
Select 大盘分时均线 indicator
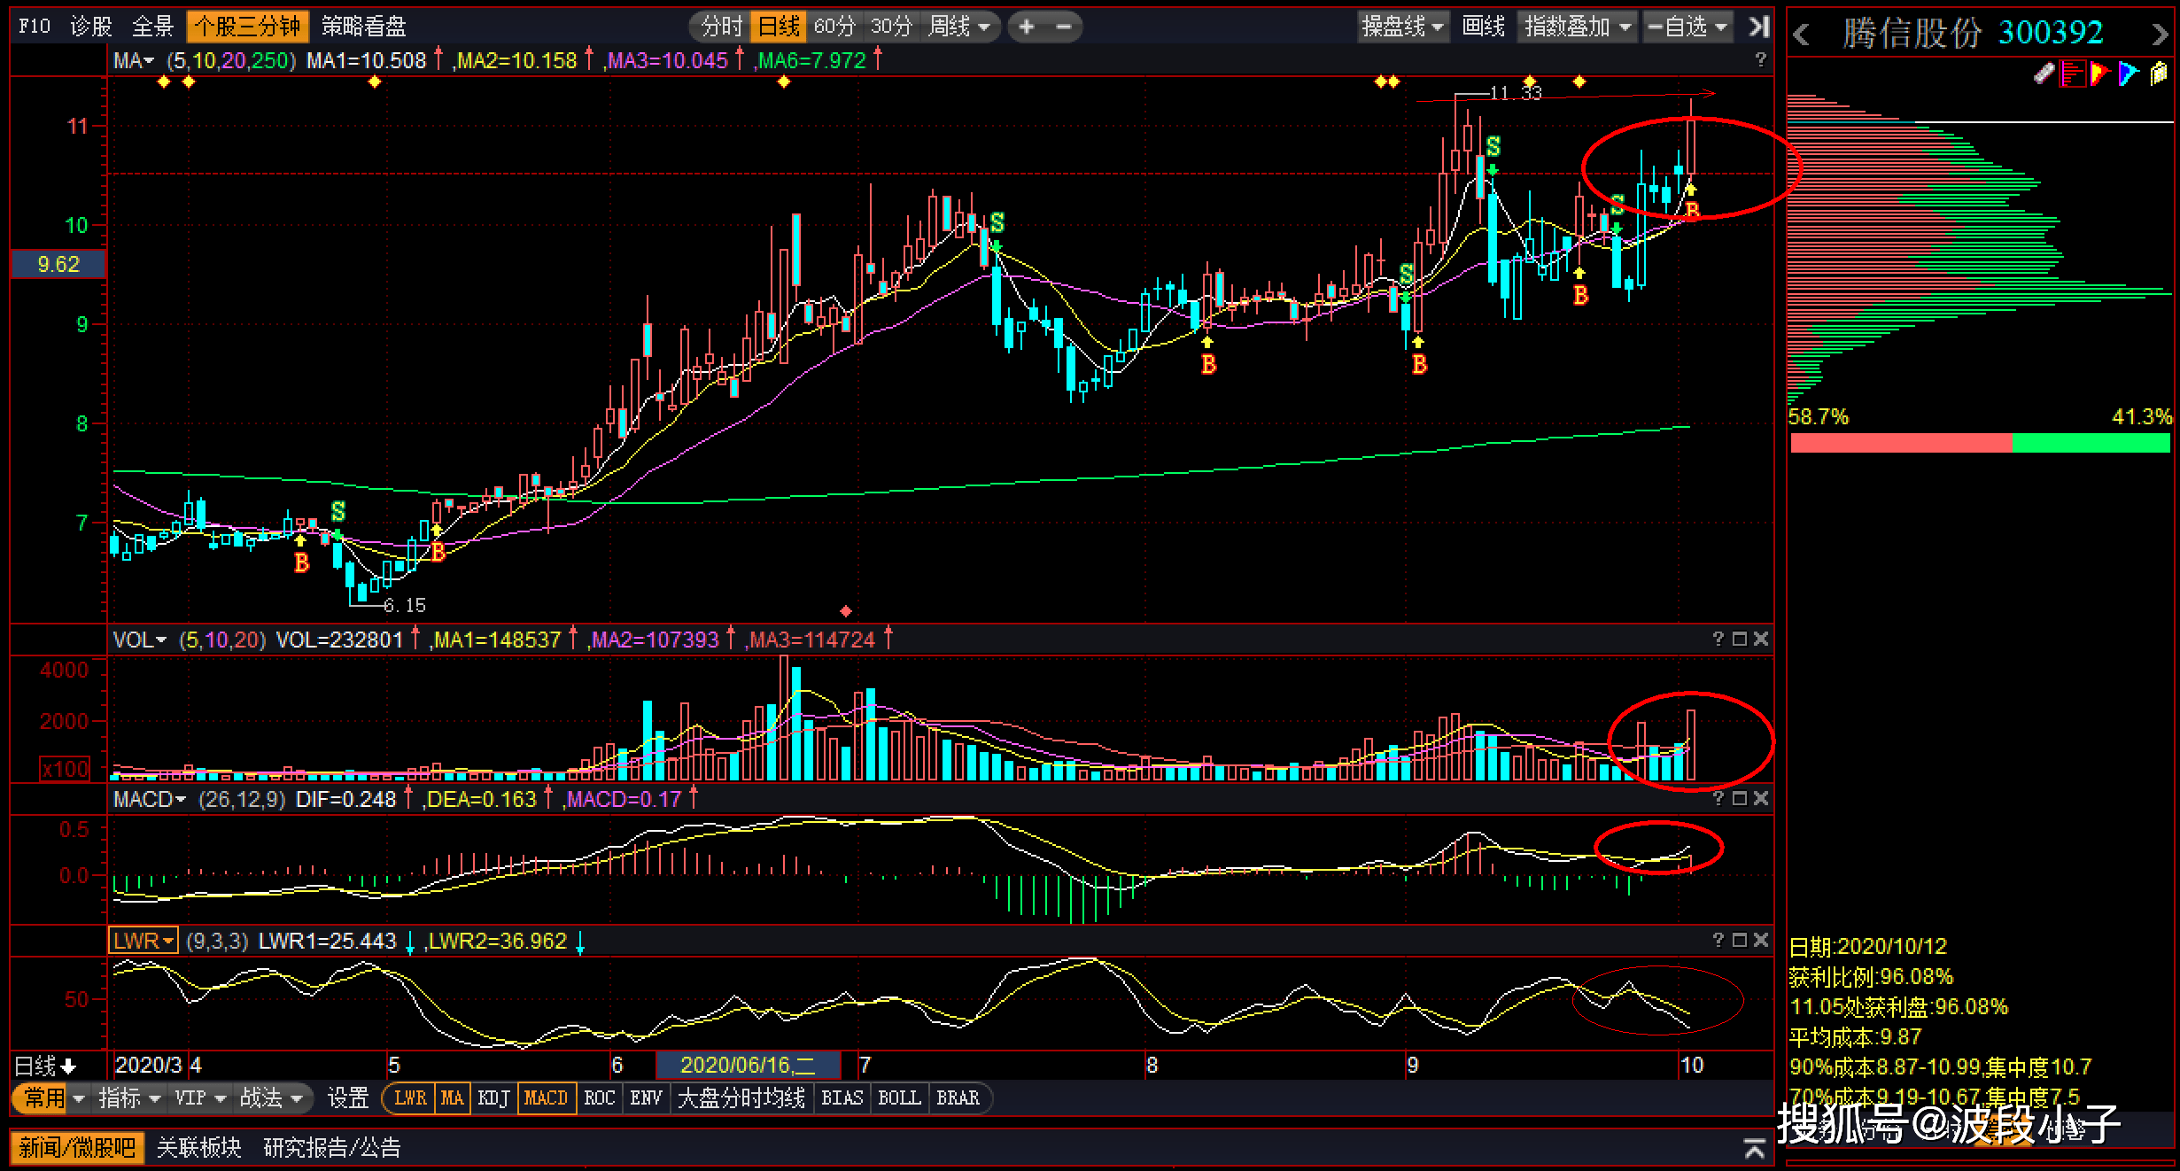click(741, 1098)
